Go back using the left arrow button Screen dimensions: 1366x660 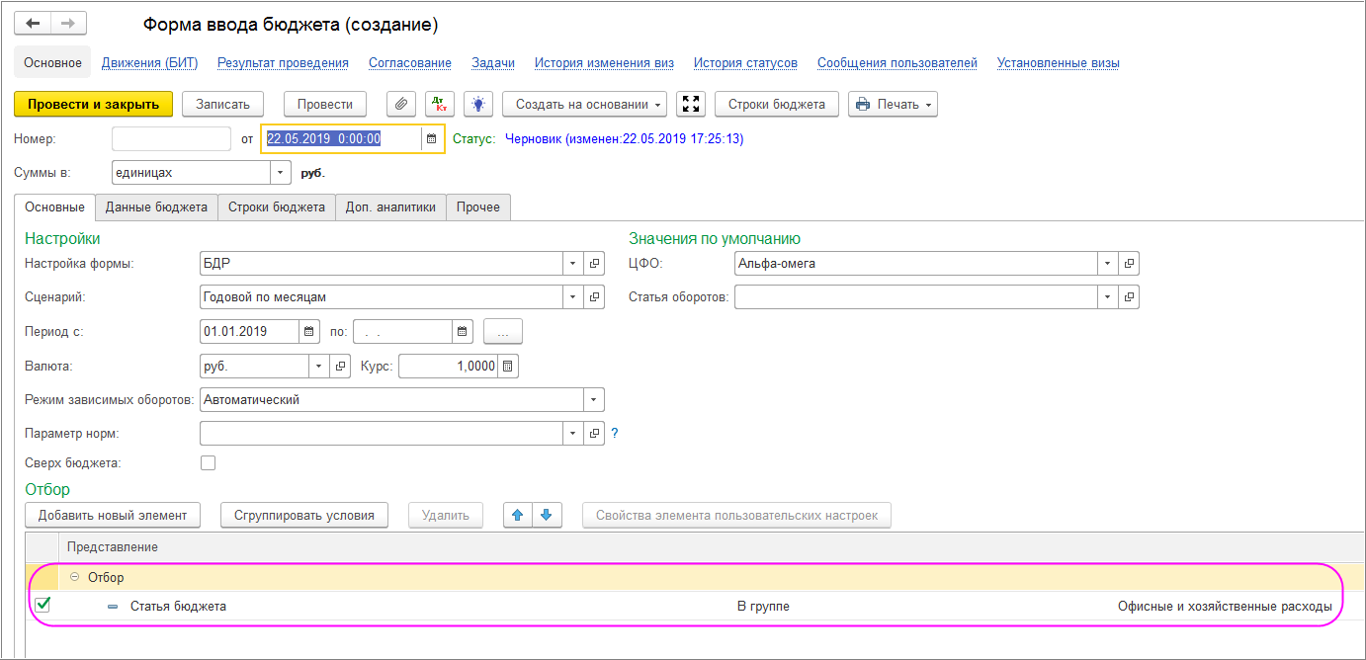pyautogui.click(x=33, y=23)
